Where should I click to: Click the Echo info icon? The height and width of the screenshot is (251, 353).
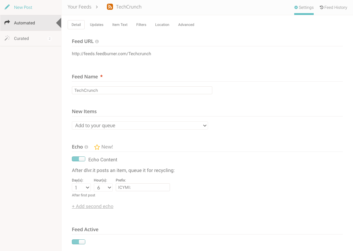pyautogui.click(x=86, y=147)
